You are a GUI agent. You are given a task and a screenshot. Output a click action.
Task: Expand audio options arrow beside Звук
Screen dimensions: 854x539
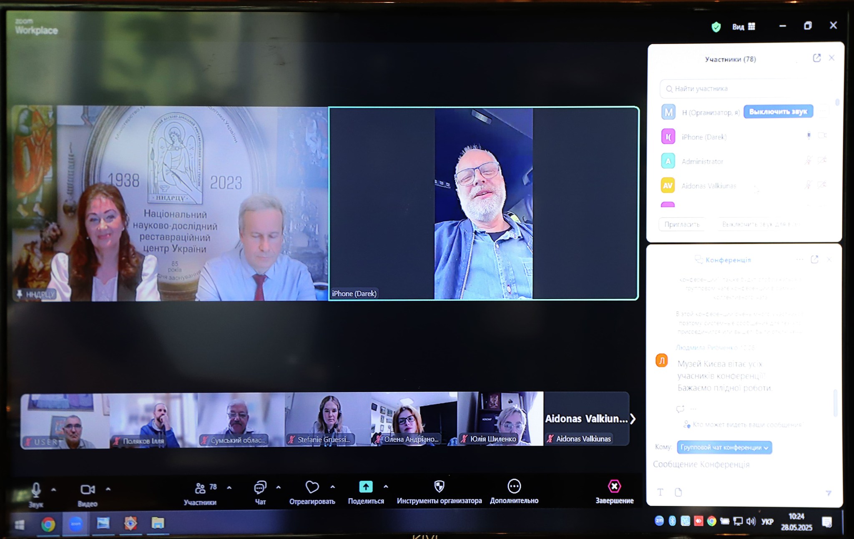54,489
